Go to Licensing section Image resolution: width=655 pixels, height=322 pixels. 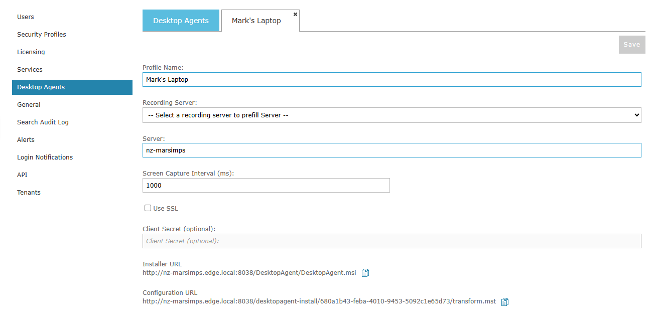pos(31,52)
